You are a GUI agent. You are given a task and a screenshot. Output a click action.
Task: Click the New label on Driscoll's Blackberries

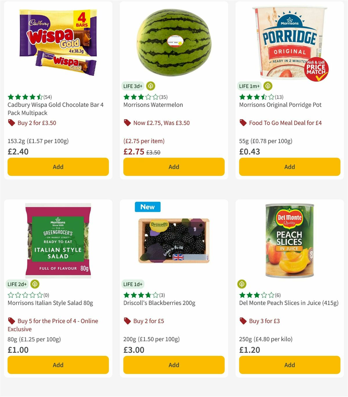pyautogui.click(x=148, y=207)
